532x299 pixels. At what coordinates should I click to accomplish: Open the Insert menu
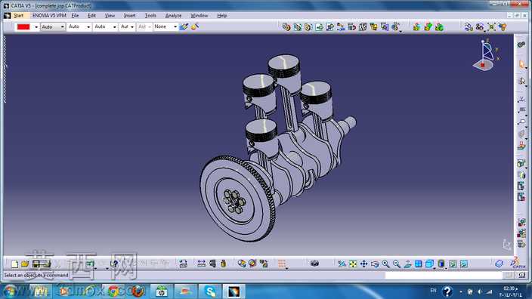coord(130,16)
